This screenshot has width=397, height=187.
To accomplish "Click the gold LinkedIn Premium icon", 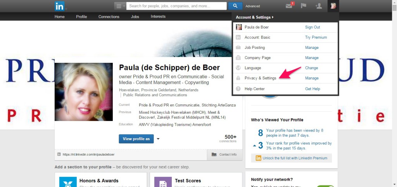I will pyautogui.click(x=259, y=158).
